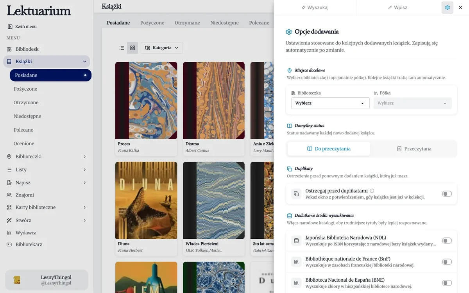Close the add-book panel with the X
This screenshot has width=469, height=293.
[x=460, y=7]
